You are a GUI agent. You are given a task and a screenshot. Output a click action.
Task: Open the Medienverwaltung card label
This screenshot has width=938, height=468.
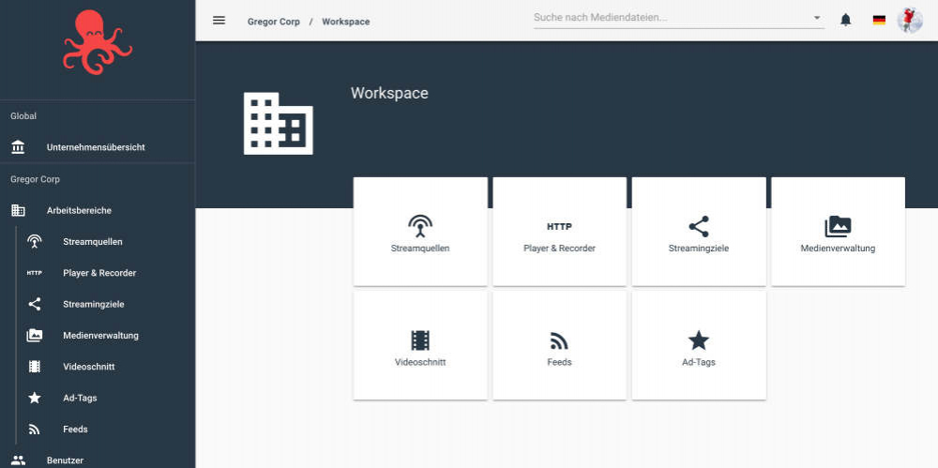838,249
